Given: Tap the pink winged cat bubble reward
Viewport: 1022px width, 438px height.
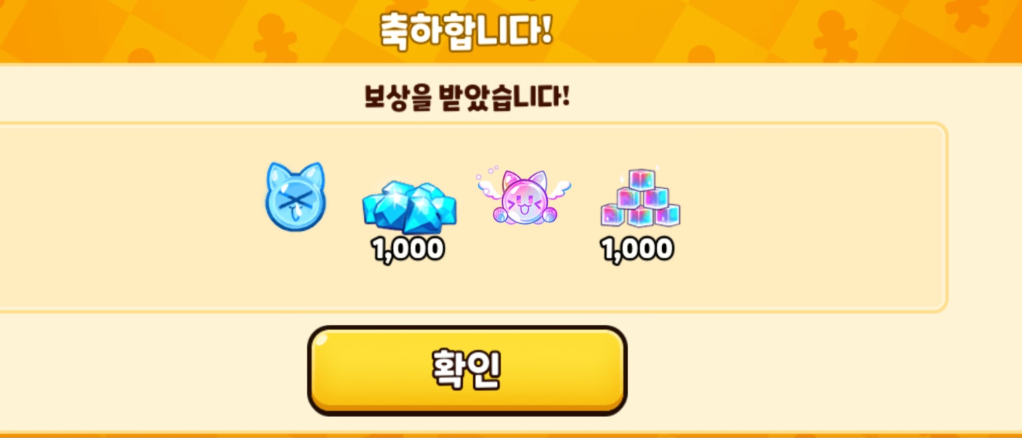Looking at the screenshot, I should point(524,196).
